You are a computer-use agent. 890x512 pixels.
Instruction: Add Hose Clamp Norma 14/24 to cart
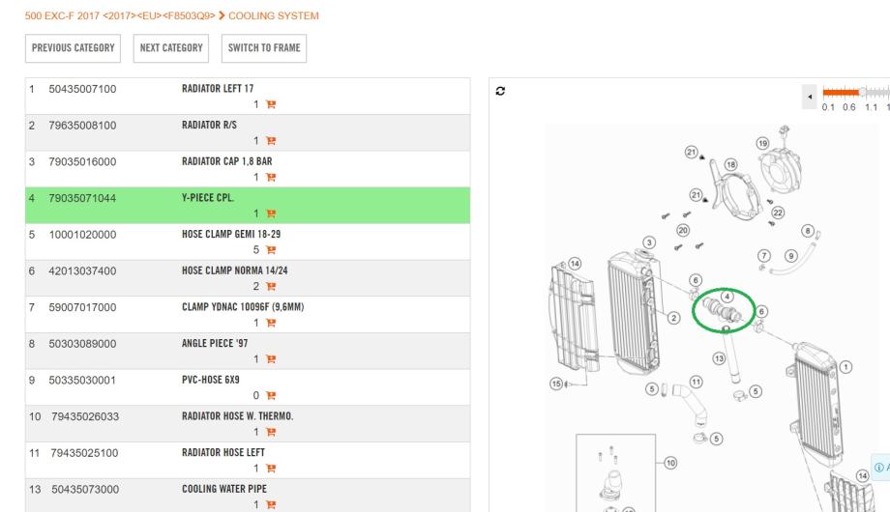point(271,286)
